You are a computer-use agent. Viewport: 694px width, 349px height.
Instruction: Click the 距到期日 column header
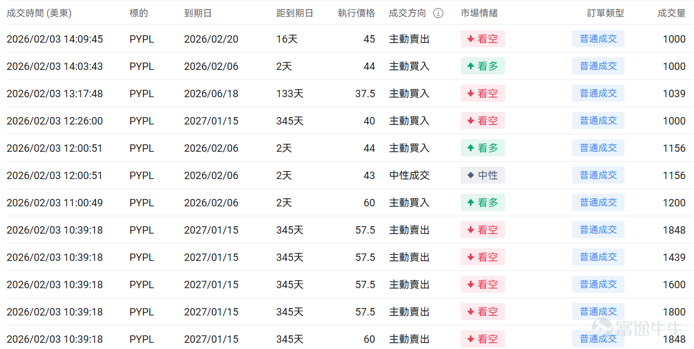coord(295,13)
